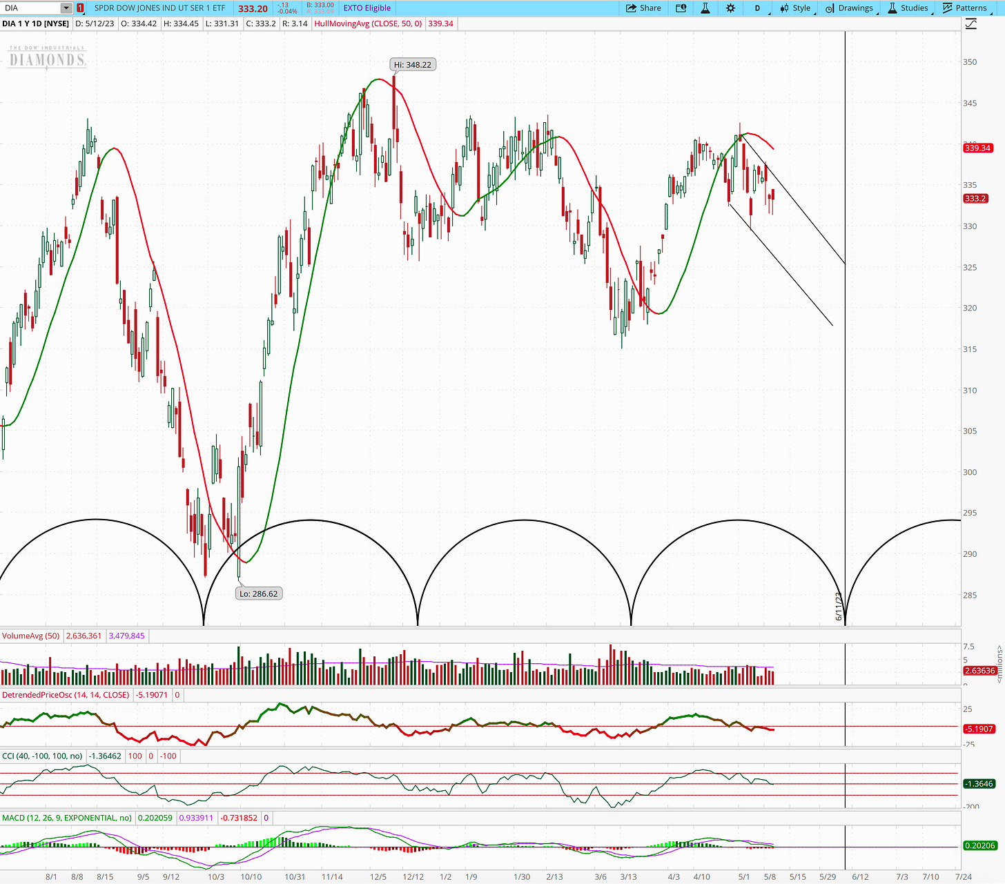Click the 2.63636 volume value tag
This screenshot has height=884, width=1005.
tap(979, 671)
